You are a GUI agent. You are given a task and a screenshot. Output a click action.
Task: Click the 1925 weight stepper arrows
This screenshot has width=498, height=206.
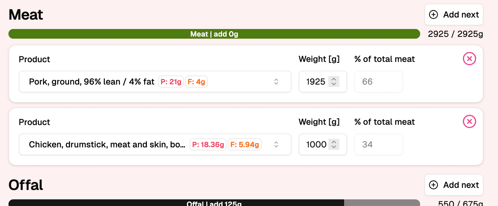334,82
